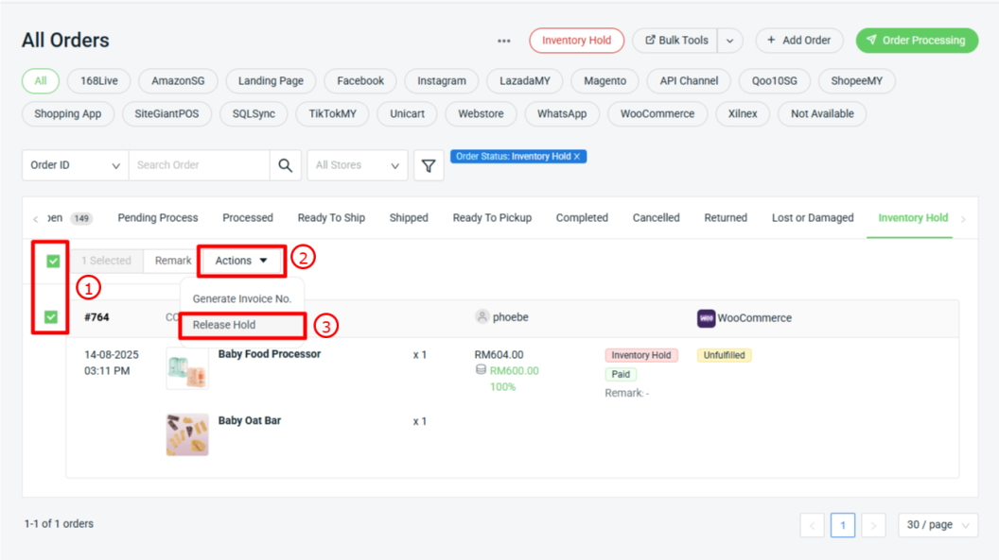Screen dimensions: 999x560
Task: Deselect the checkbox for order #764
Action: pyautogui.click(x=51, y=317)
